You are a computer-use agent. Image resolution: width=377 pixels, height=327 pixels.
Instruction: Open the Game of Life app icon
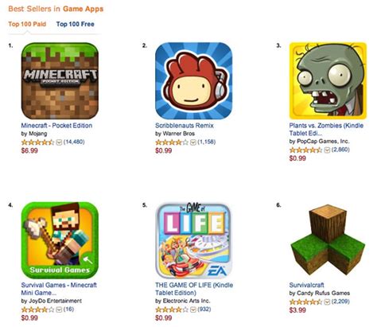coord(194,240)
